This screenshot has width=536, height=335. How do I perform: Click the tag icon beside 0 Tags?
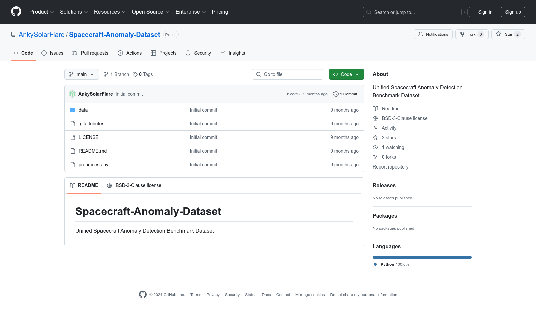pyautogui.click(x=135, y=74)
